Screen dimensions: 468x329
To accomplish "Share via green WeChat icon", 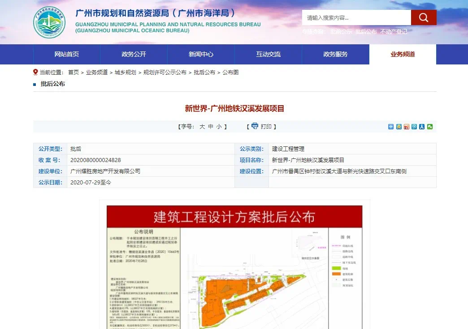I will [430, 127].
